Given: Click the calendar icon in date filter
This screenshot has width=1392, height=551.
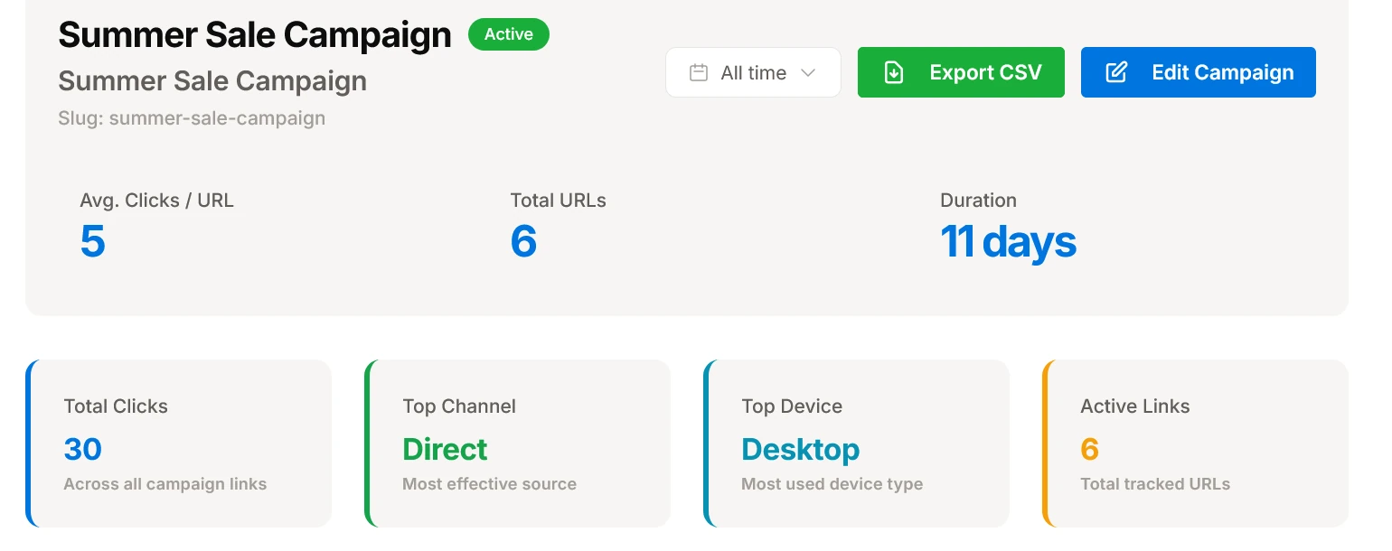Looking at the screenshot, I should pos(698,72).
